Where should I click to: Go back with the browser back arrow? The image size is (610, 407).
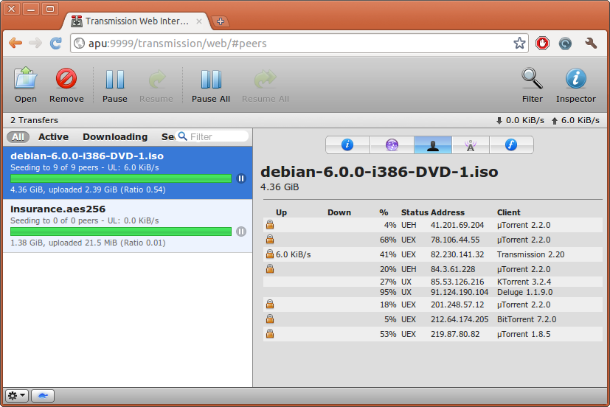coord(15,44)
